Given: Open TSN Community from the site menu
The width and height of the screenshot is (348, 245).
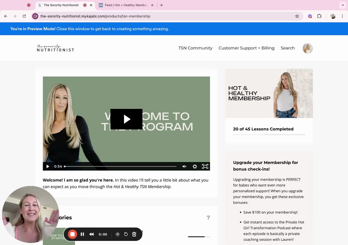Looking at the screenshot, I should [195, 48].
